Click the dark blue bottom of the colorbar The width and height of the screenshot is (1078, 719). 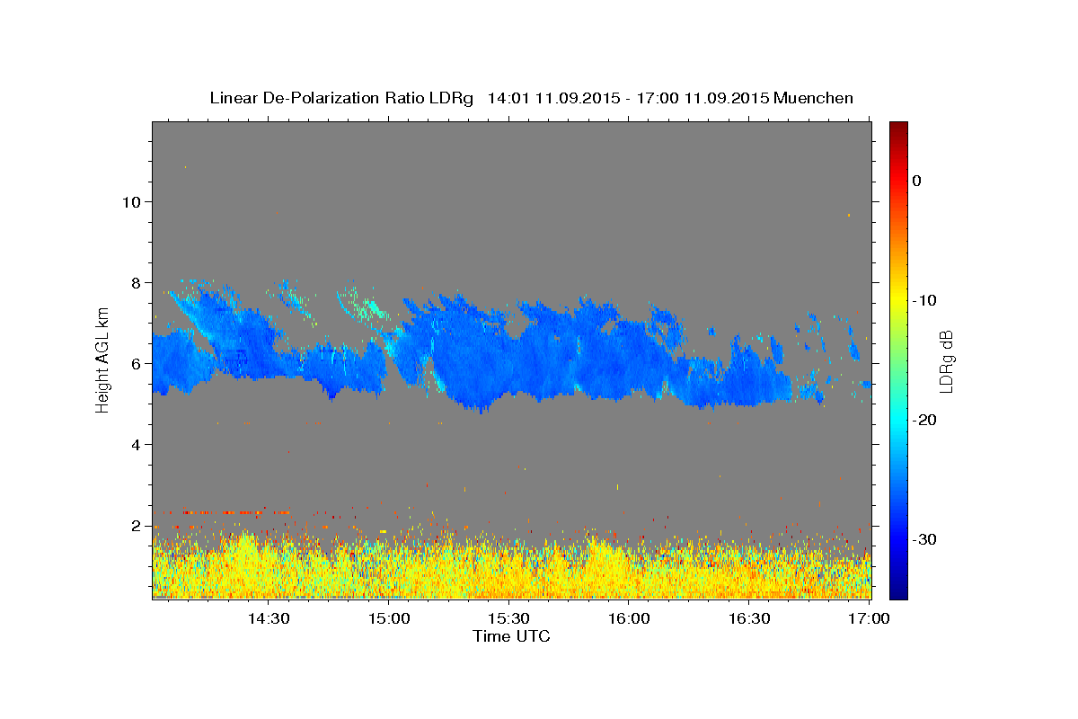tap(898, 590)
